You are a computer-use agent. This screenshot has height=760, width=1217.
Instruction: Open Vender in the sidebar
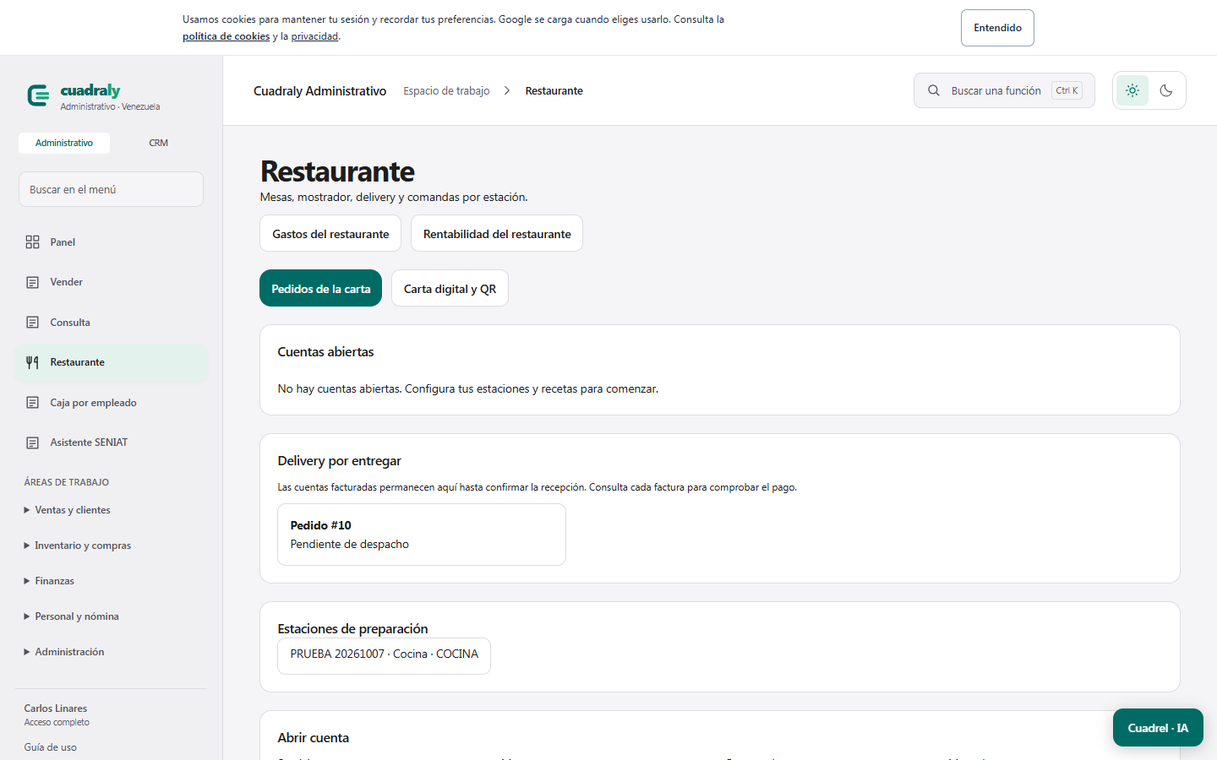[111, 282]
